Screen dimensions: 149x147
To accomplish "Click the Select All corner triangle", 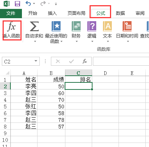I will click(x=7, y=73).
